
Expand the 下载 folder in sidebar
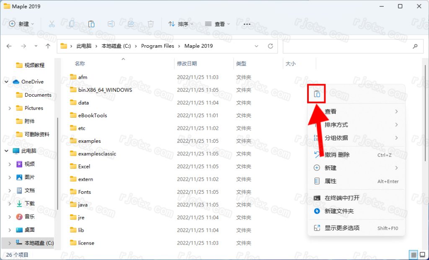click(x=10, y=203)
